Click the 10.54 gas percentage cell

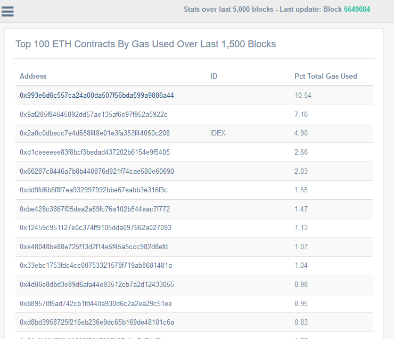(x=302, y=96)
